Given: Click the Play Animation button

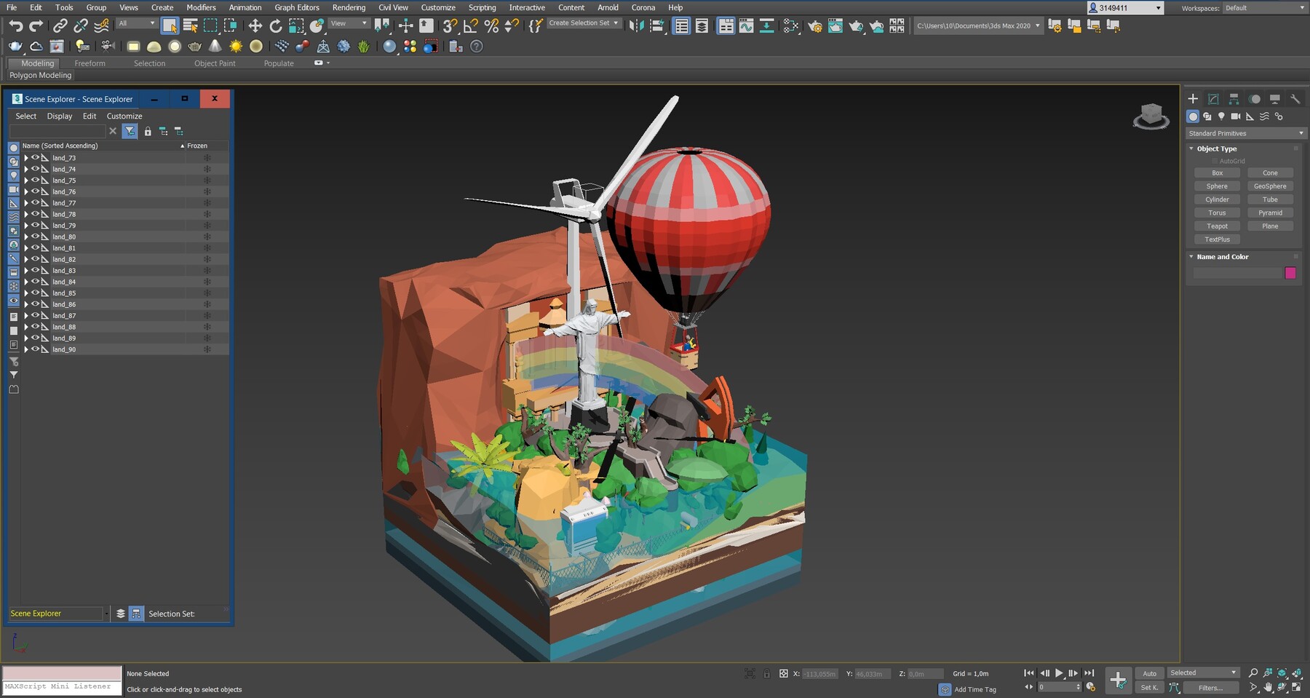Looking at the screenshot, I should [1059, 673].
